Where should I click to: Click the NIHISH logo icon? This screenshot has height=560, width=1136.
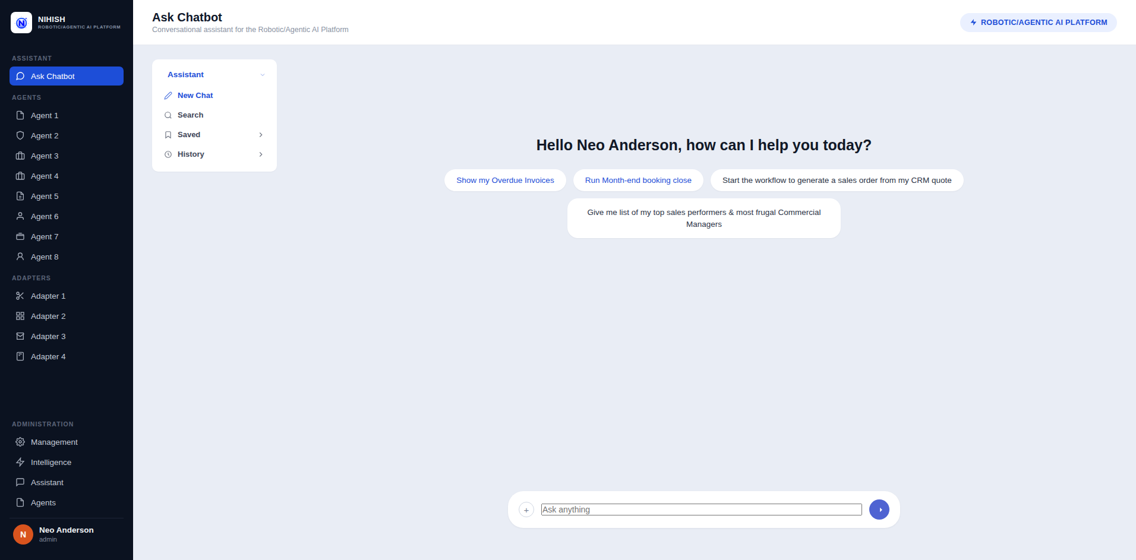pos(21,23)
